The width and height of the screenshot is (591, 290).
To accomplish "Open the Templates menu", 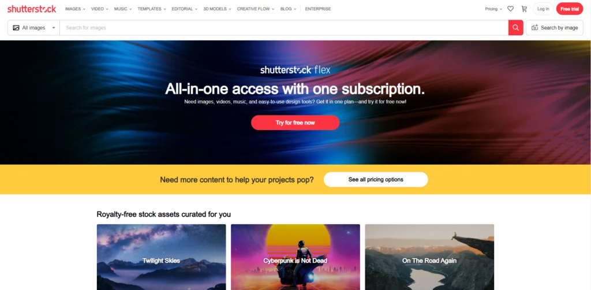I will click(x=152, y=9).
